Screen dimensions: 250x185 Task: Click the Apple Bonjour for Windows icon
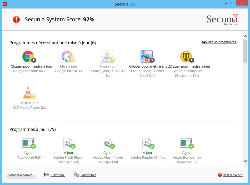click(x=186, y=143)
